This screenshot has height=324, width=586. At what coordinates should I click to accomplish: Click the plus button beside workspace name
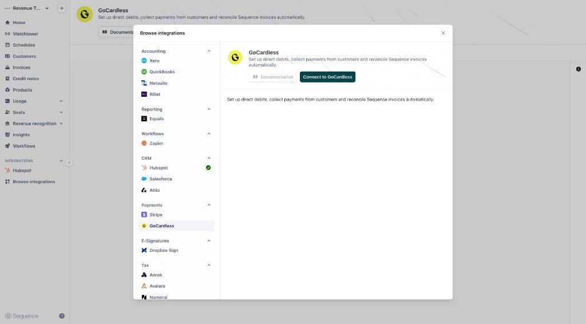pos(62,8)
